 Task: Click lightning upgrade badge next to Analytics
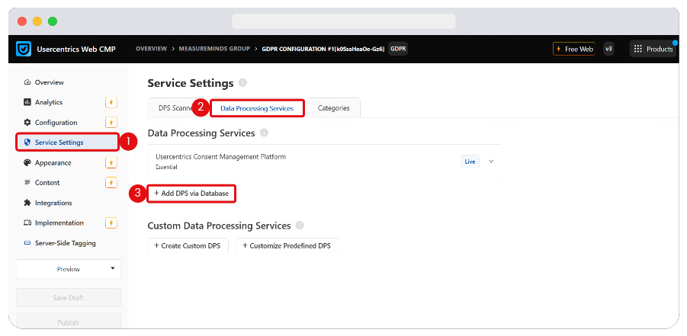111,103
